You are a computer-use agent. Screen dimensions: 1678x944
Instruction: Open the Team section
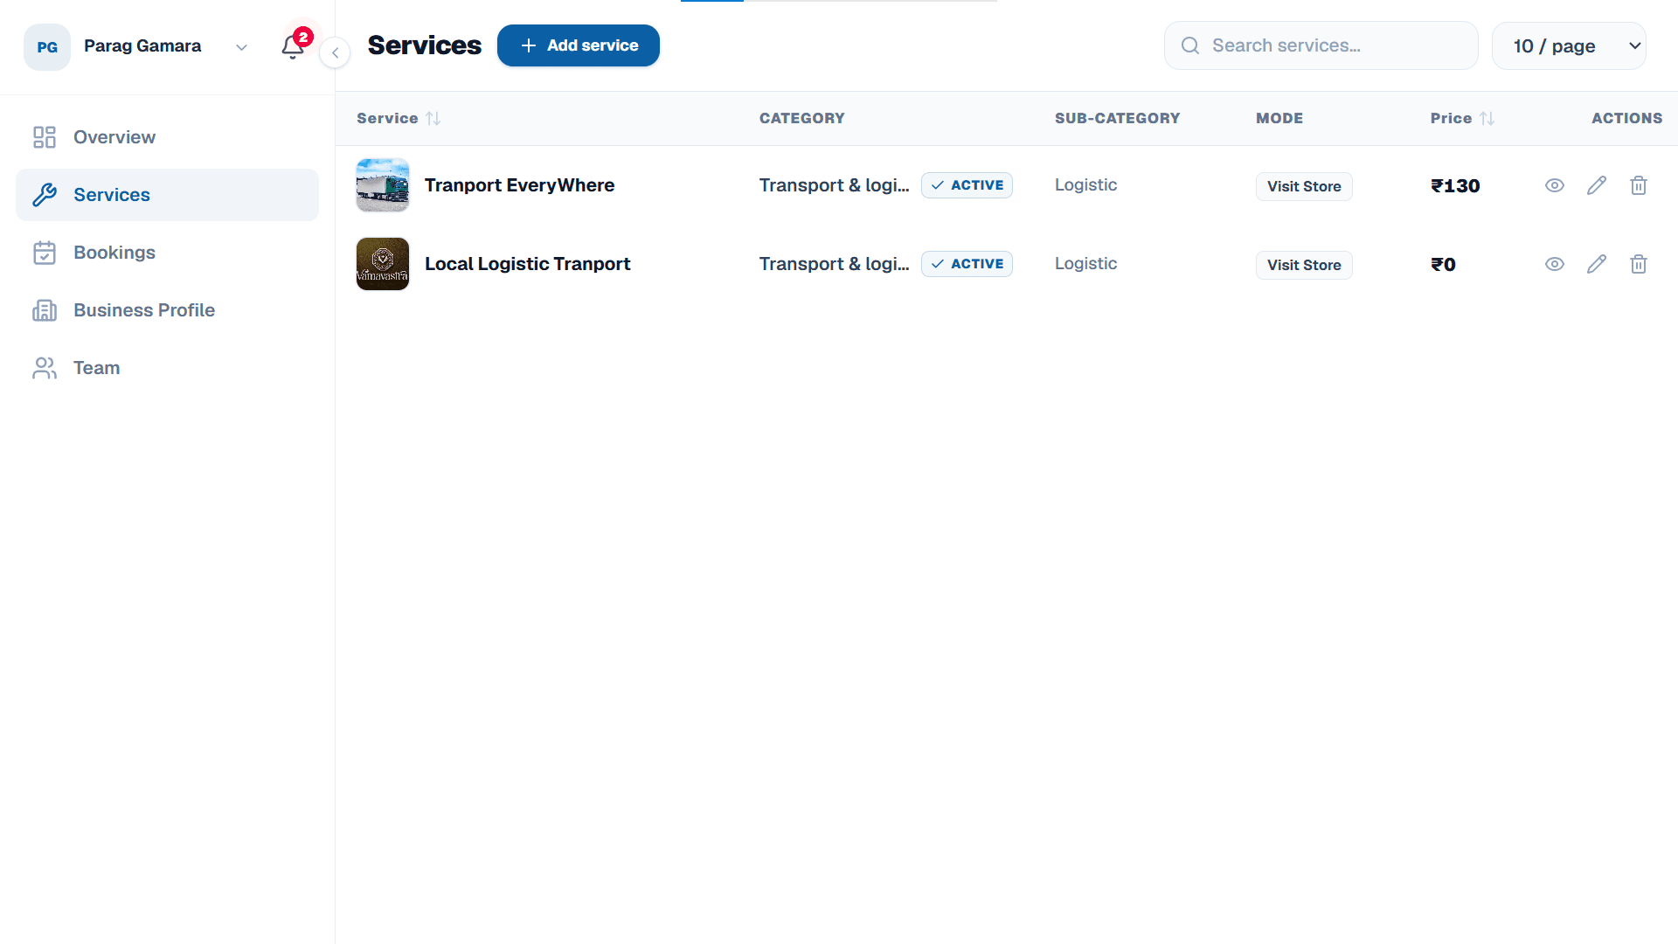(x=167, y=368)
